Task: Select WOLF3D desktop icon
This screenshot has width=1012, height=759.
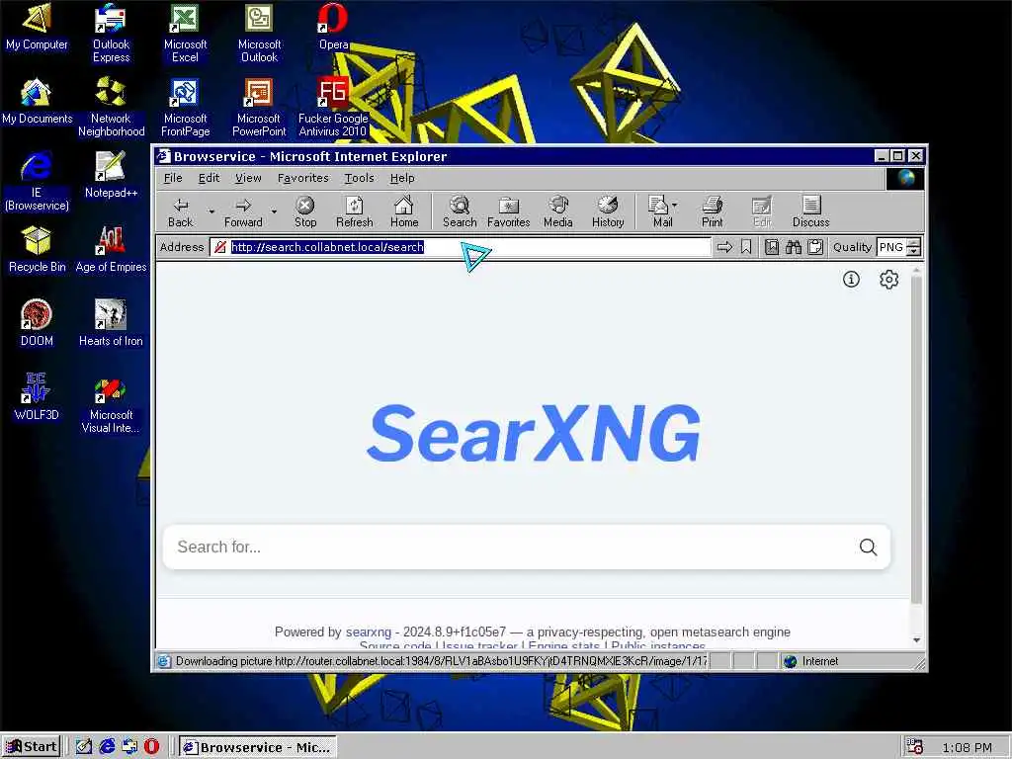Action: [37, 397]
